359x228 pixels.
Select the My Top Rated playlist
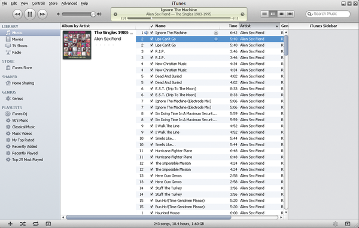click(x=23, y=140)
